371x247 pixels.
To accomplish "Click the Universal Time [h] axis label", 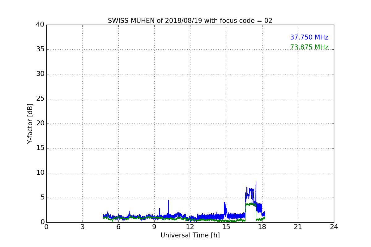I will (190, 235).
